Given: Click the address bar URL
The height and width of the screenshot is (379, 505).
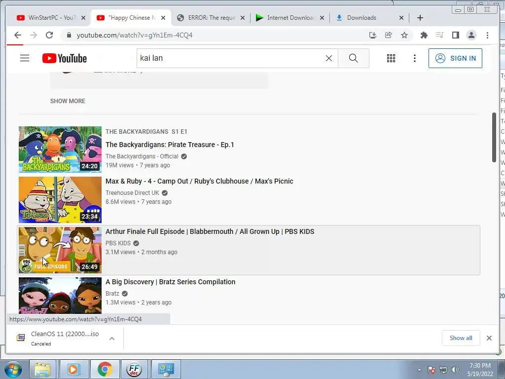Looking at the screenshot, I should coord(135,35).
